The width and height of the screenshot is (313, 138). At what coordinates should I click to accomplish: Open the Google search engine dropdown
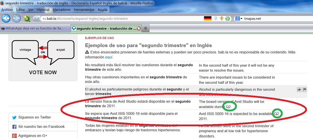click(239, 19)
